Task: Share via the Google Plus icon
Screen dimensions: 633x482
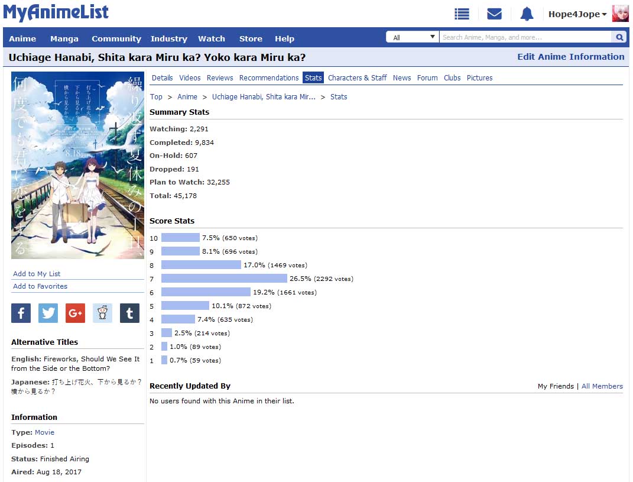Action: [x=75, y=313]
